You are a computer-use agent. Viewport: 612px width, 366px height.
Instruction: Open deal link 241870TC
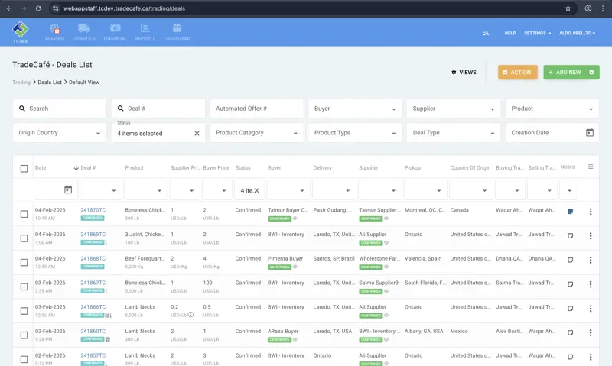[x=93, y=209]
